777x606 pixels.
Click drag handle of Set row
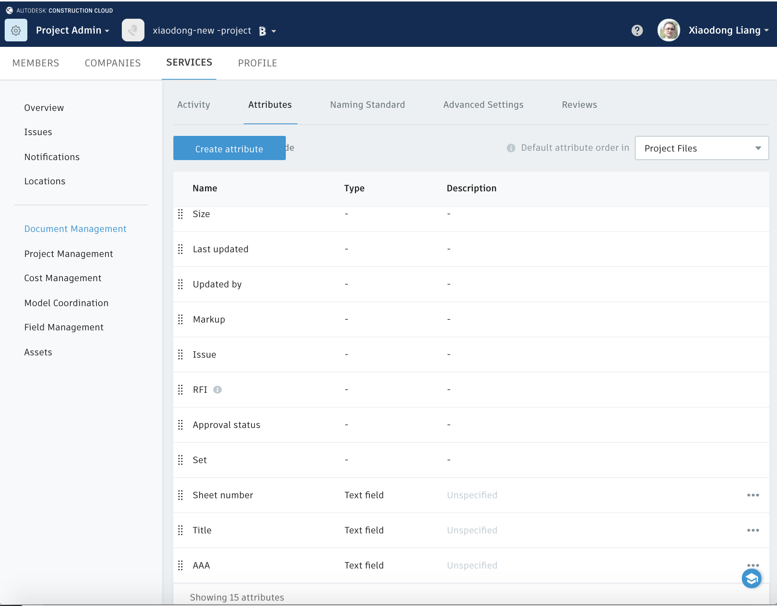click(180, 460)
